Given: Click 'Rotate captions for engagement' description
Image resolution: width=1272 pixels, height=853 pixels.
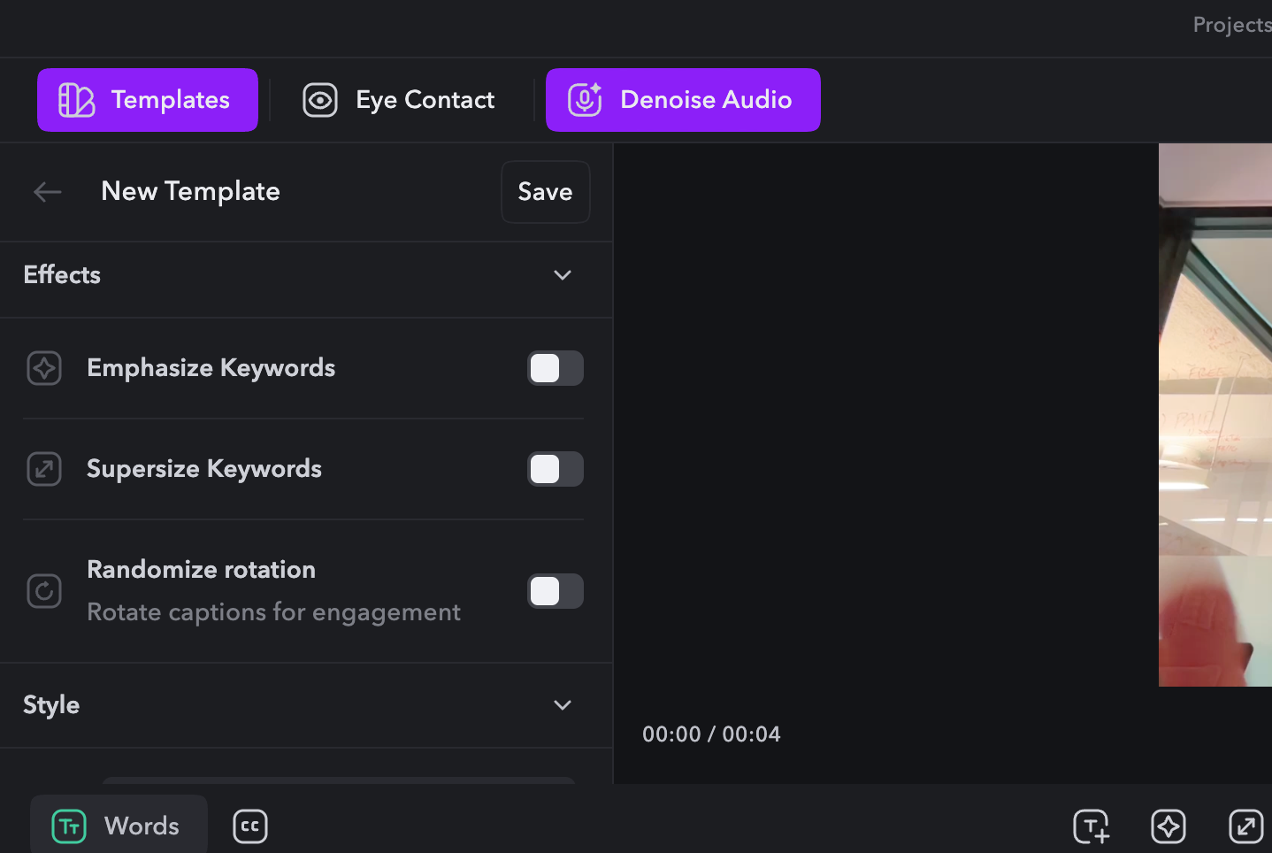Looking at the screenshot, I should coord(273,612).
